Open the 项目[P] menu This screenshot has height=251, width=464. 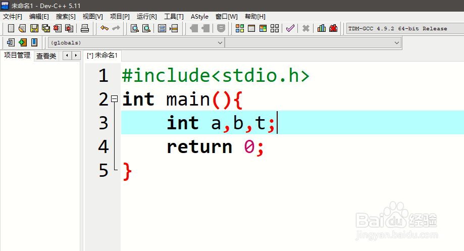tap(120, 17)
